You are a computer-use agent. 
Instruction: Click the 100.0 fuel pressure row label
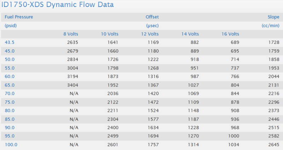(11, 145)
